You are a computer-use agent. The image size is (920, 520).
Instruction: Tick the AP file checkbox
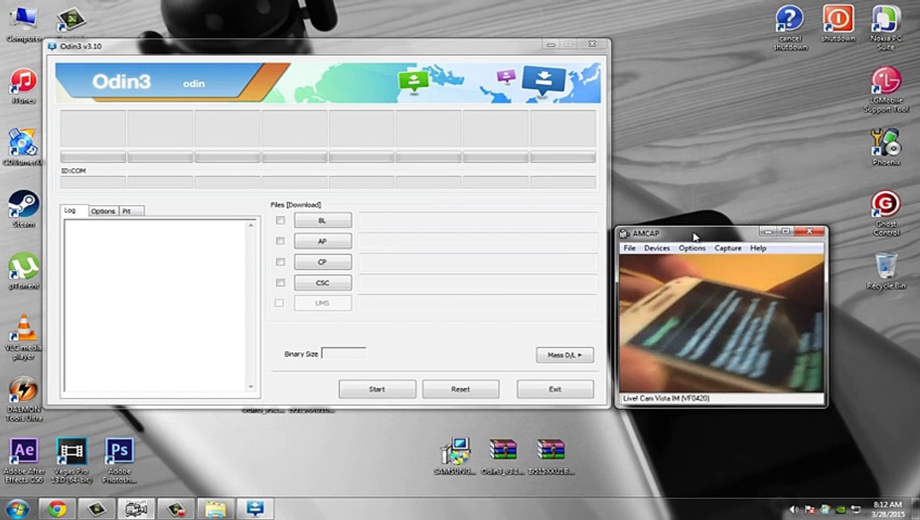[x=280, y=241]
